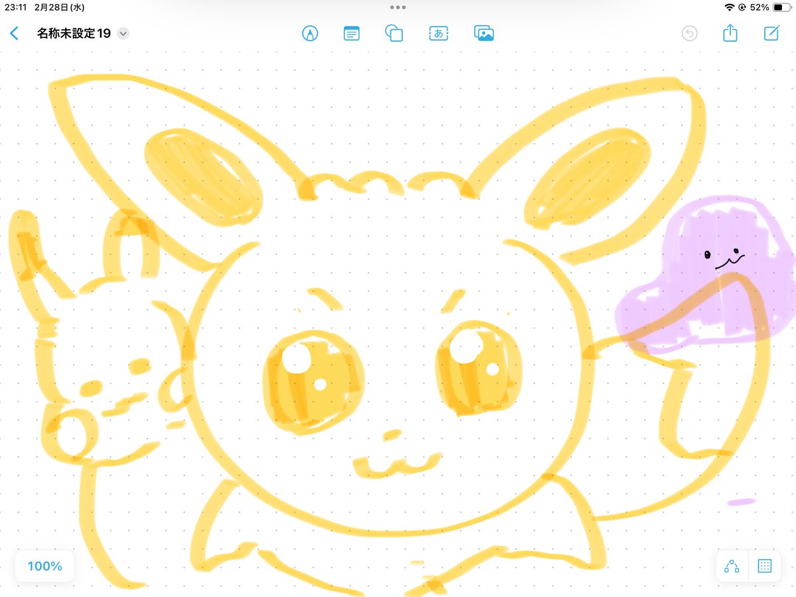796x597 pixels.
Task: Create a new board
Action: pos(771,33)
